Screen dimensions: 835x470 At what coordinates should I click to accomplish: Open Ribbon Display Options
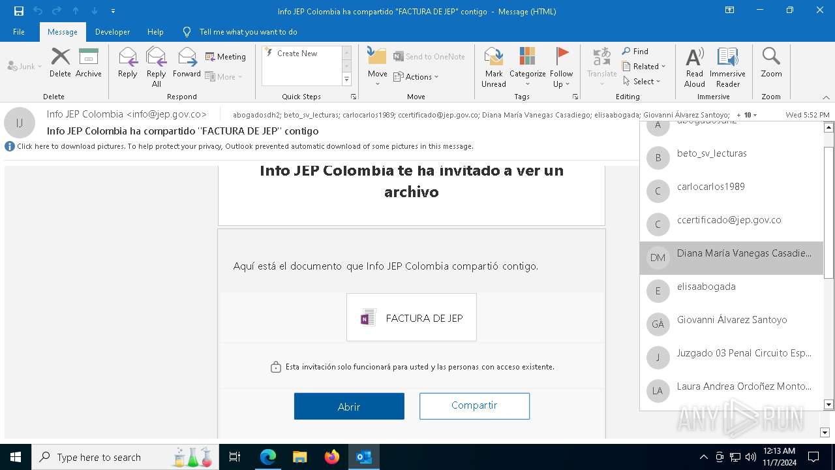(x=730, y=10)
